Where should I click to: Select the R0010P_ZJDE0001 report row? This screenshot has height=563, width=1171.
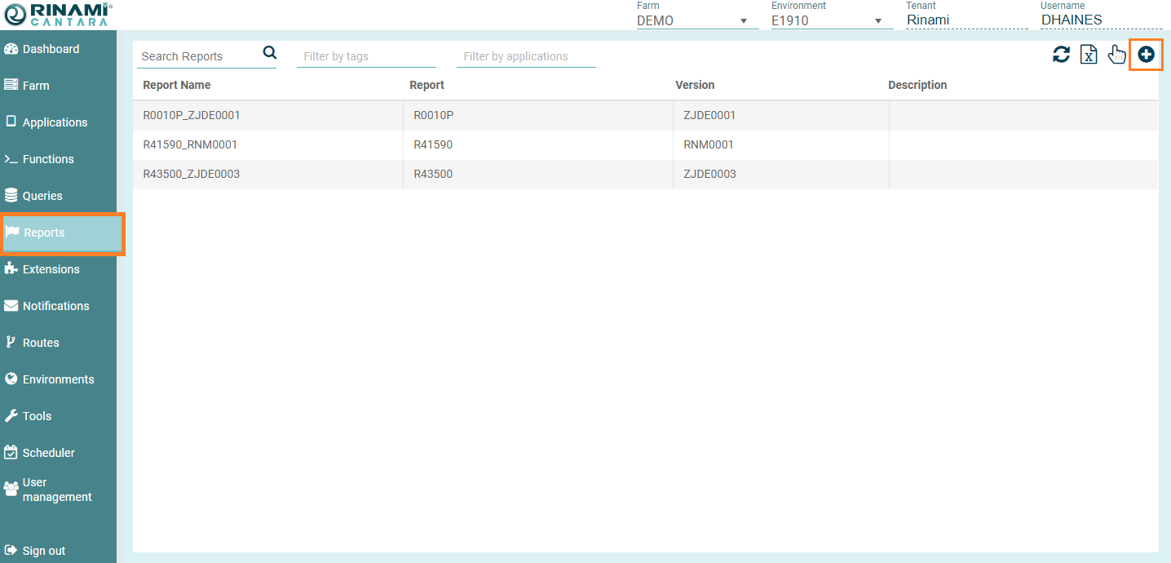pos(192,116)
